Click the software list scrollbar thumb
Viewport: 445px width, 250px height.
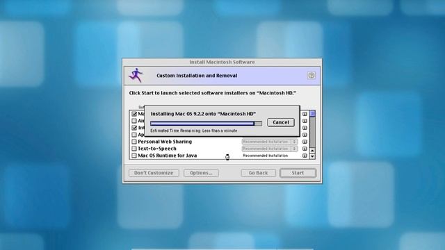pos(312,114)
